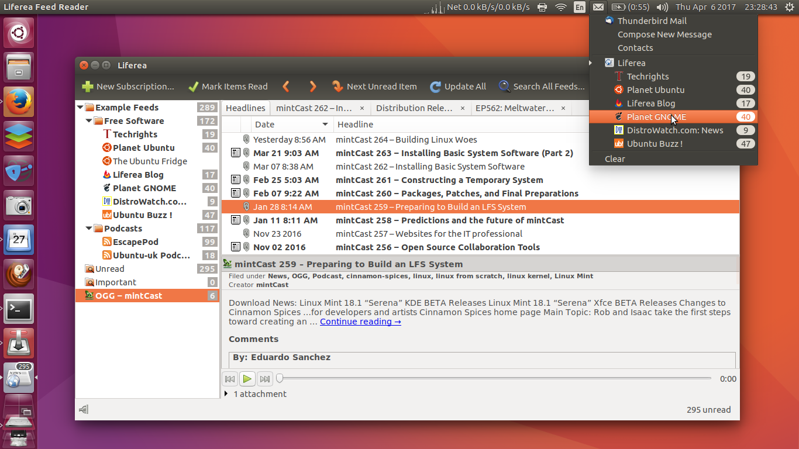Click the New Subscription plus icon

click(88, 87)
